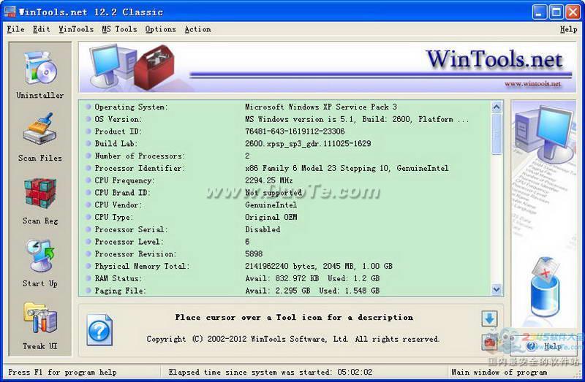Click 'Main window of program' status text
The width and height of the screenshot is (585, 382).
point(499,372)
